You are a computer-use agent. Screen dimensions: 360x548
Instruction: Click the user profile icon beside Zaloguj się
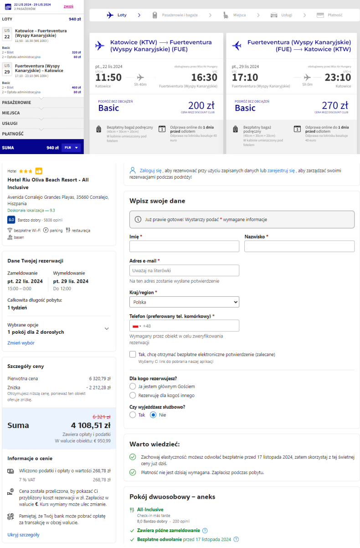click(x=133, y=171)
